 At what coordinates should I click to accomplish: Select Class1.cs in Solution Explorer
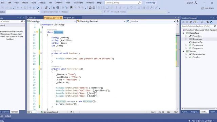coord(196,57)
